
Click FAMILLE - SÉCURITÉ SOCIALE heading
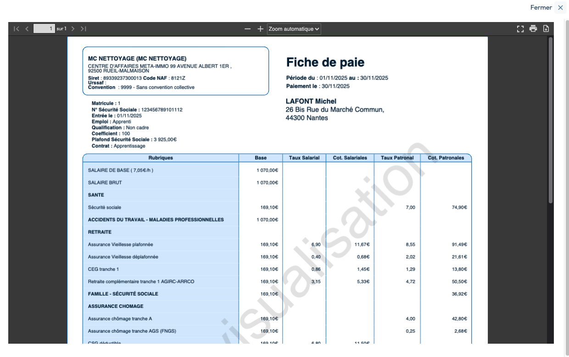point(123,294)
